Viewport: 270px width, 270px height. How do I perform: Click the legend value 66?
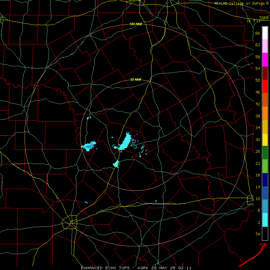coord(258,33)
